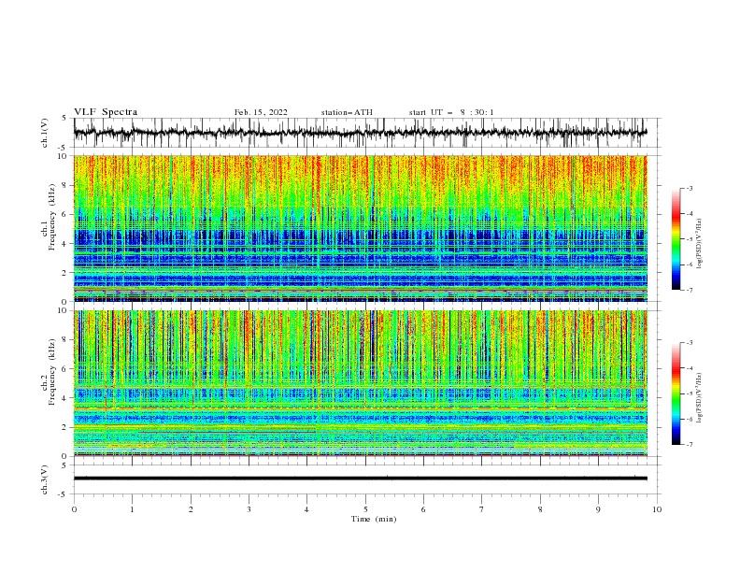Image resolution: width=740 pixels, height=572 pixels.
Task: Select the "ch.3(V)" waveform axis label
Action: click(x=45, y=479)
